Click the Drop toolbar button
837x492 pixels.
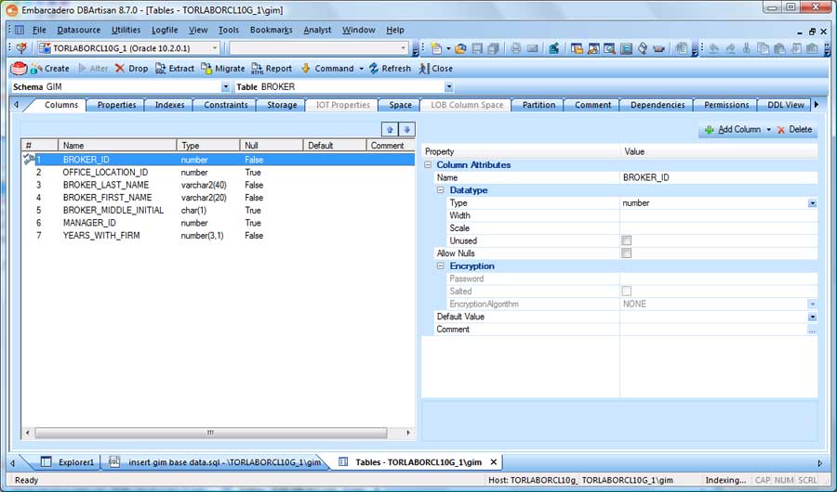click(131, 68)
